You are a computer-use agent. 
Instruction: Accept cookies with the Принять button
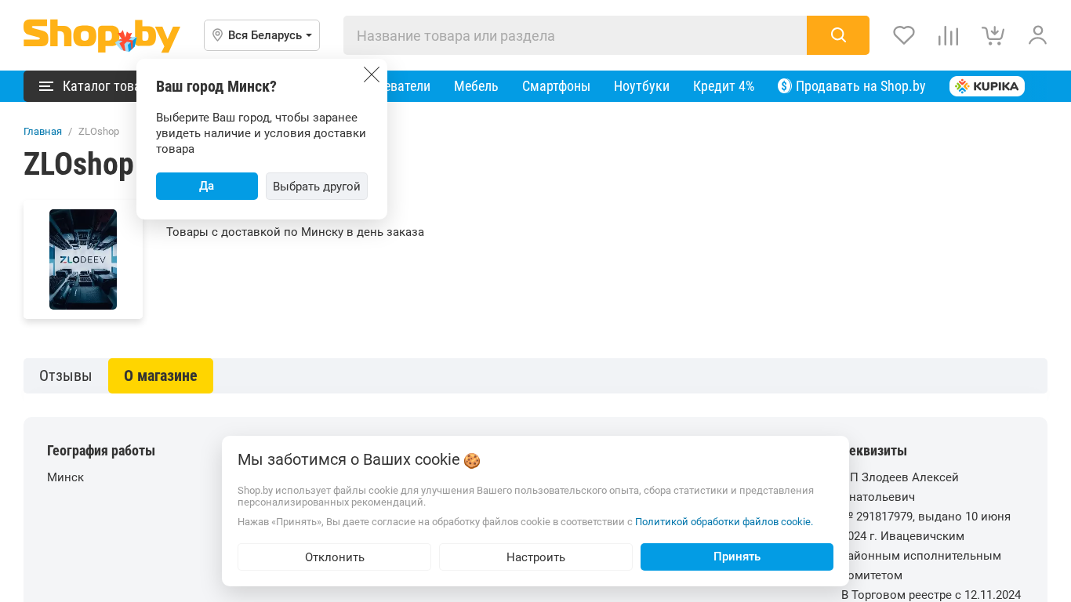pos(736,557)
